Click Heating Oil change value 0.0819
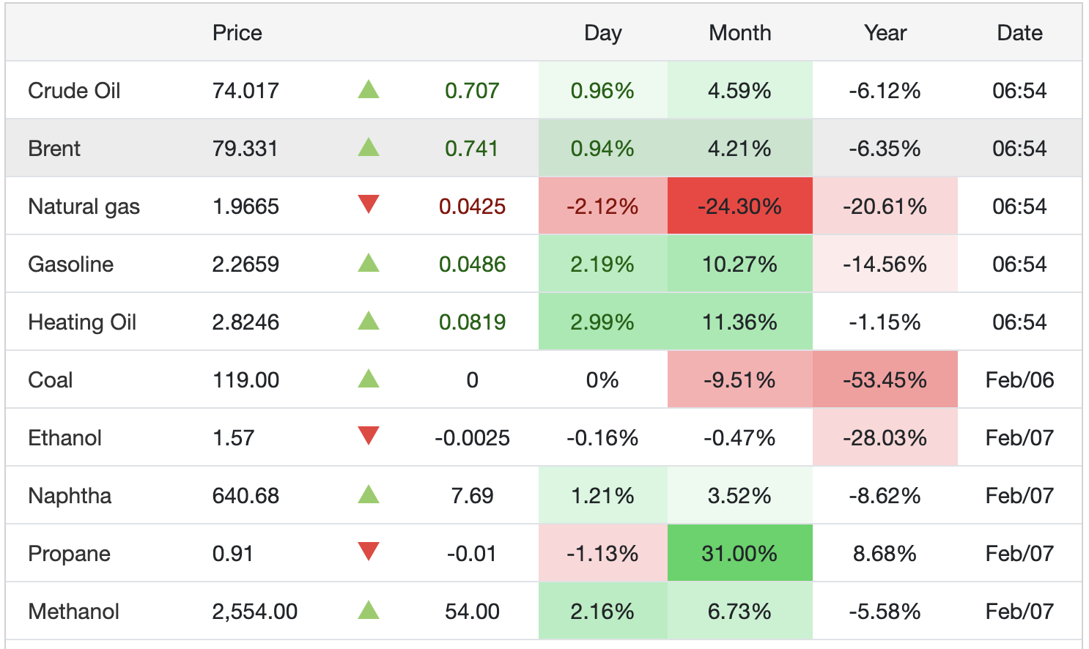This screenshot has height=649, width=1089. tap(472, 322)
